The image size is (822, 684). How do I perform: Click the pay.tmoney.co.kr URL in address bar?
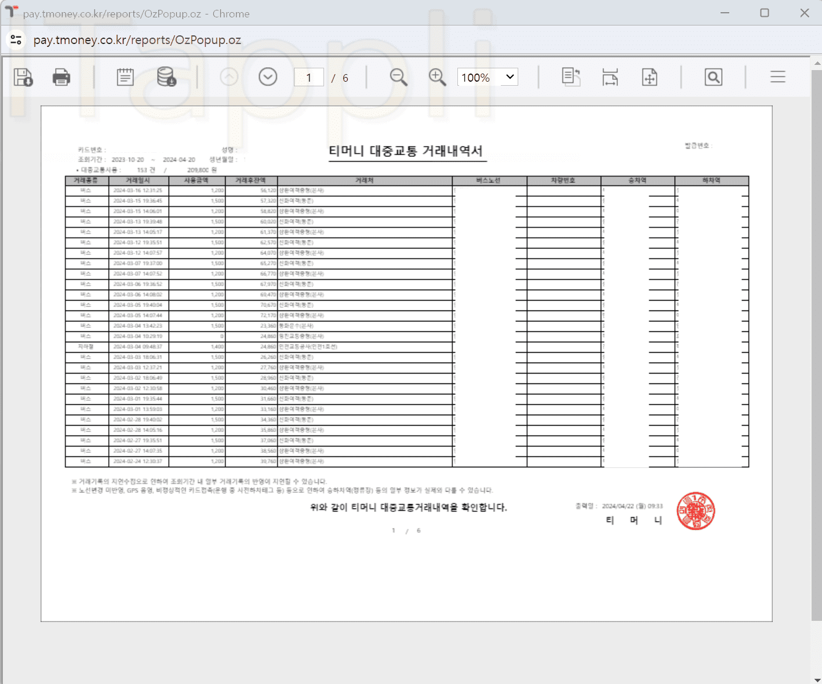tap(137, 40)
